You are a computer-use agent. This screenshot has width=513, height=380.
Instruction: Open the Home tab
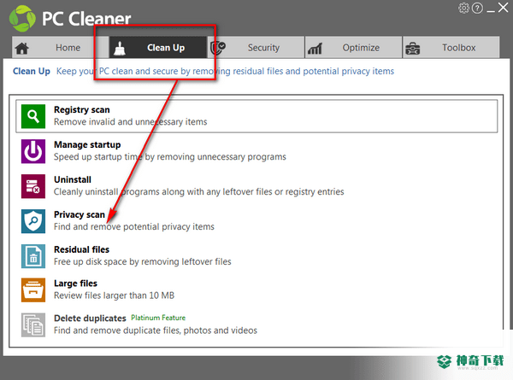(60, 47)
